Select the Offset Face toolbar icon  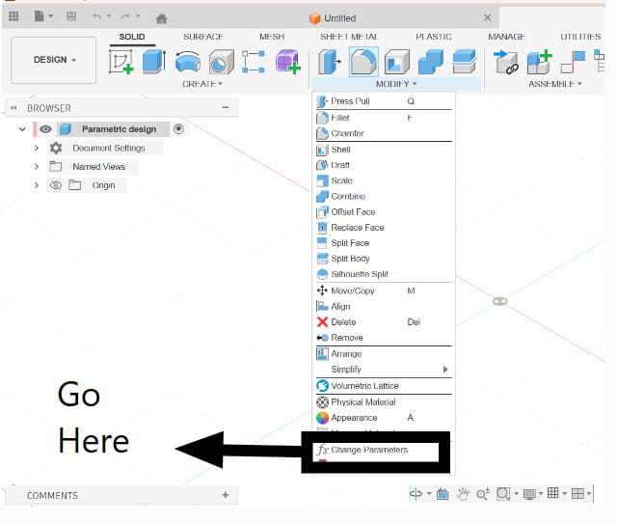(x=465, y=62)
